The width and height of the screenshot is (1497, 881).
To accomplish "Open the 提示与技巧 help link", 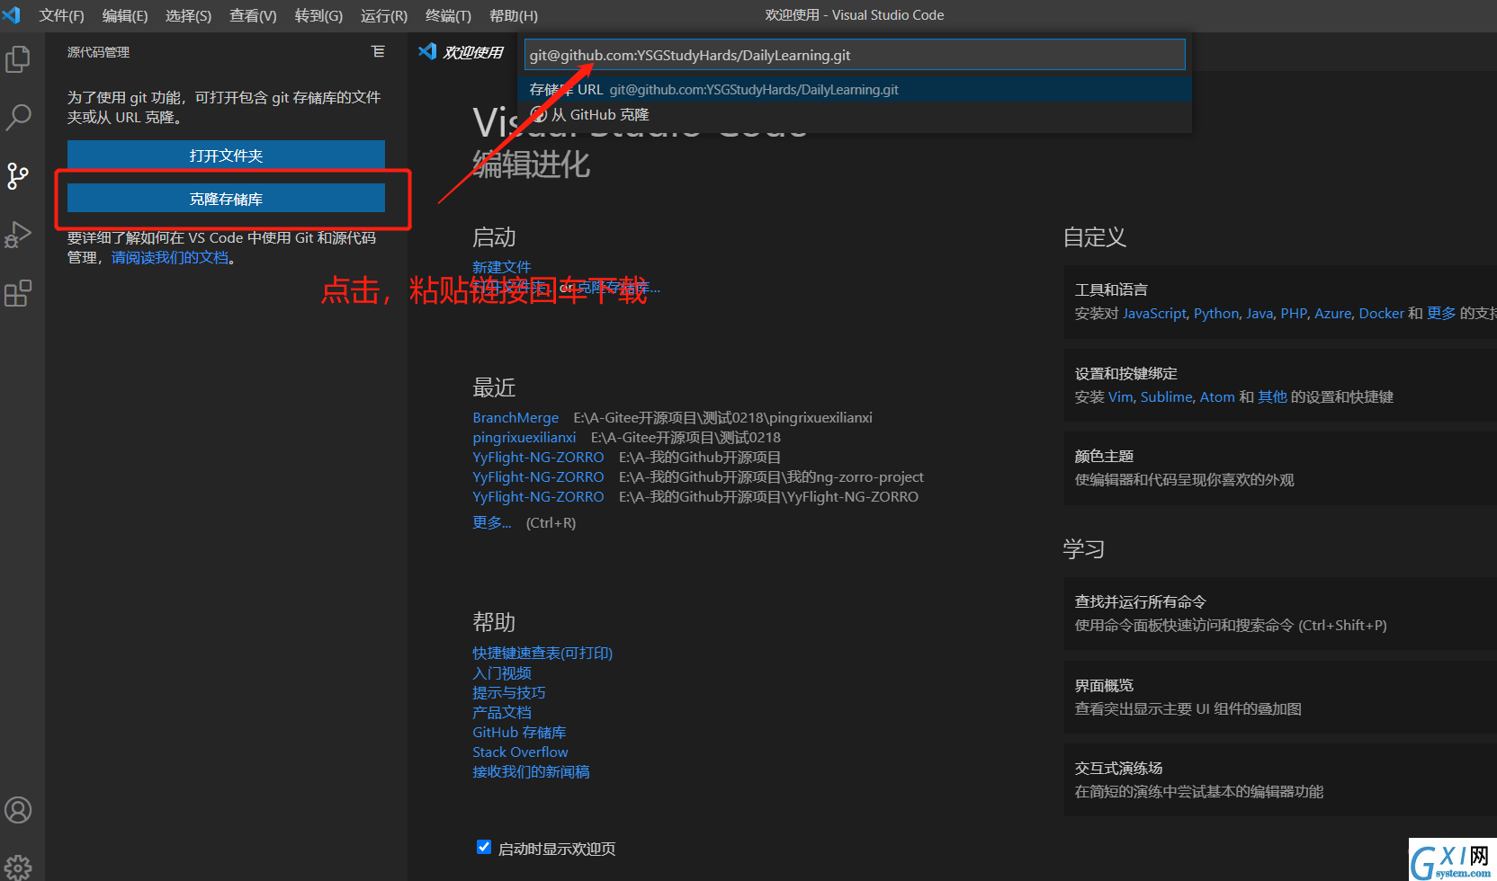I will [509, 693].
